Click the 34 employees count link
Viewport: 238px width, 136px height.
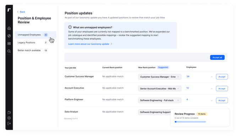tap(188, 76)
